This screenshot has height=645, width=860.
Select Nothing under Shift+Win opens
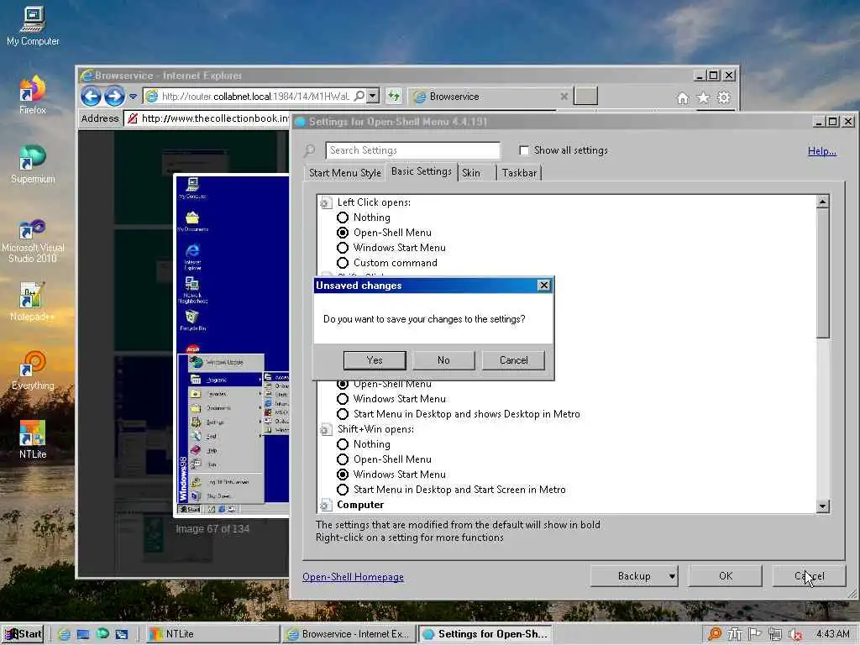tap(343, 444)
